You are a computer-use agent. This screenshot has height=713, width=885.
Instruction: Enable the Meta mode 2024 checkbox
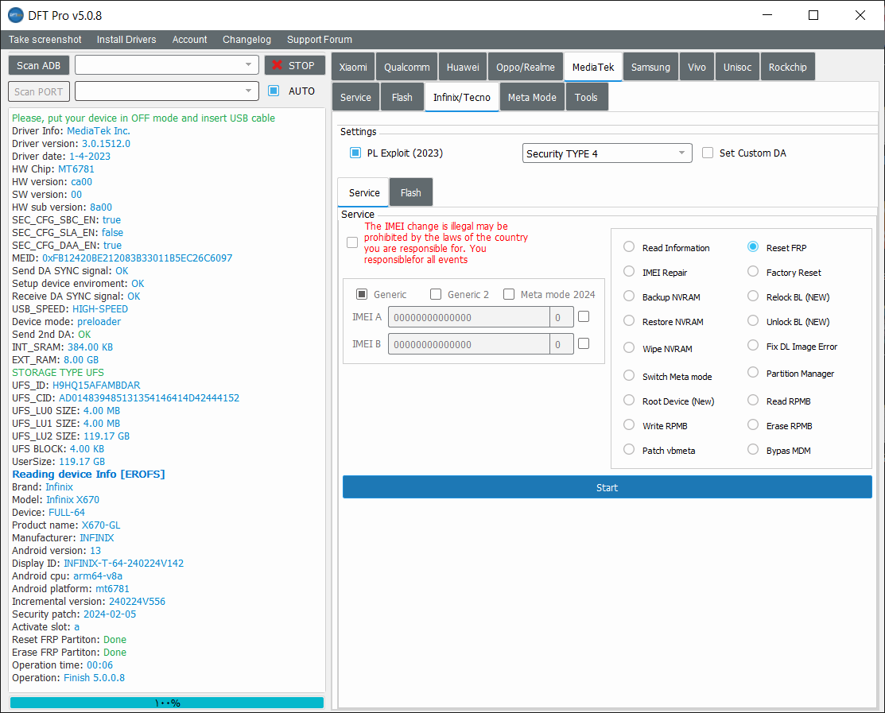tap(509, 294)
